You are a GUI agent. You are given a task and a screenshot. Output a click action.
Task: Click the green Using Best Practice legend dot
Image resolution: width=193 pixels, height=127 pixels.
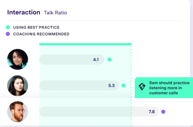[8, 27]
